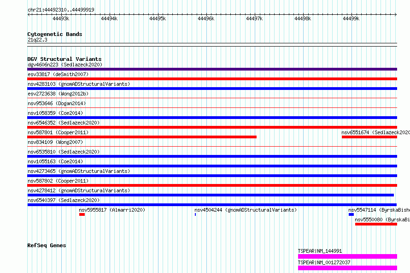
Task: Select the red nsv6546352 variant bar
Action: click(212, 127)
